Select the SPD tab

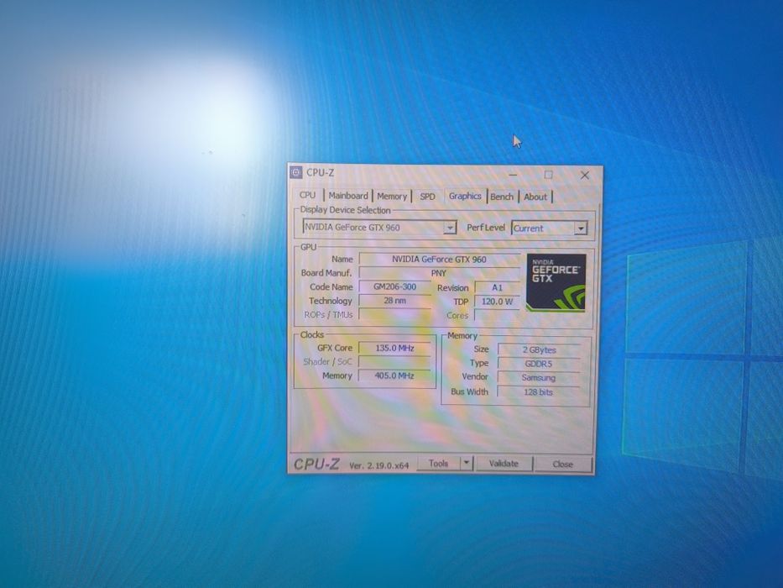click(x=427, y=197)
